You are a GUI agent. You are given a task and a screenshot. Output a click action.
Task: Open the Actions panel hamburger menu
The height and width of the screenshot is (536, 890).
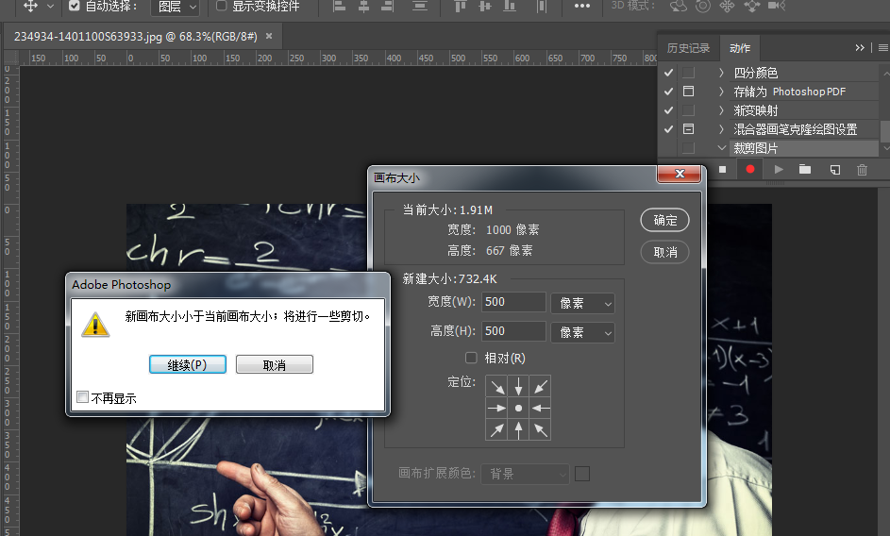pos(879,47)
